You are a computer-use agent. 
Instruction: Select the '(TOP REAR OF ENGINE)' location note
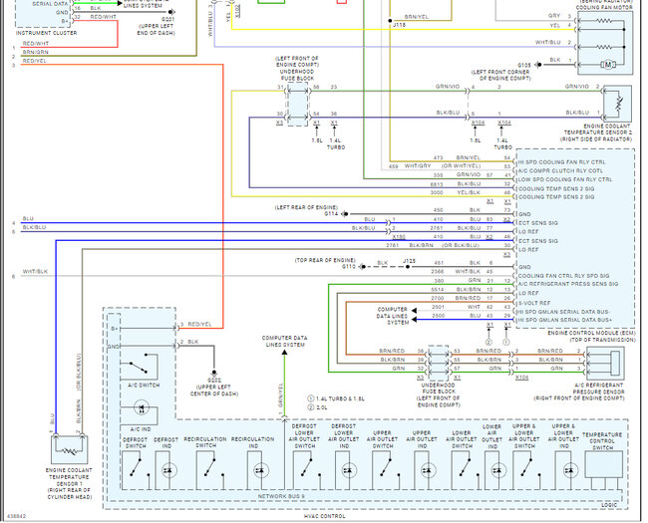click(325, 260)
